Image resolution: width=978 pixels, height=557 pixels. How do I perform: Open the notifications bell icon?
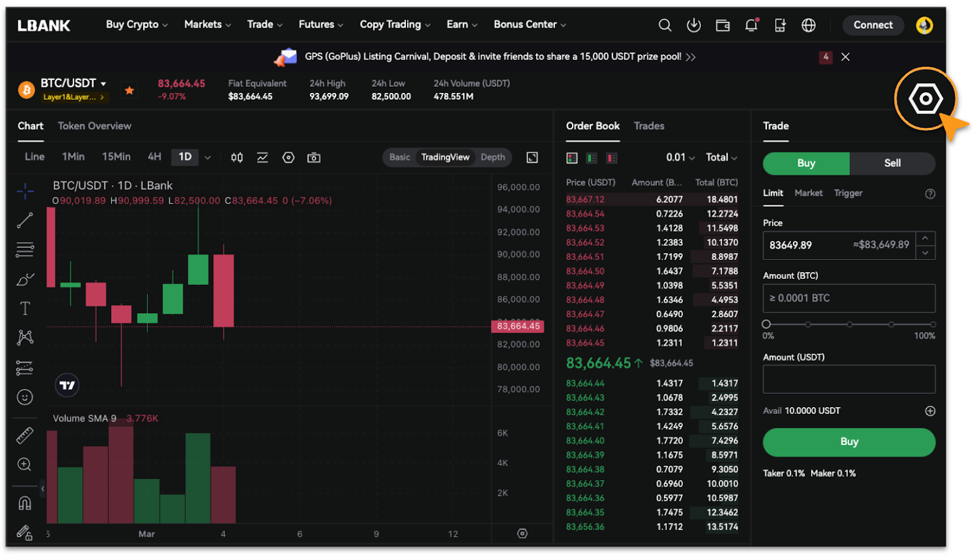click(x=751, y=25)
